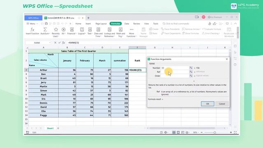
Task: Open the View tab
Action: tap(146, 24)
